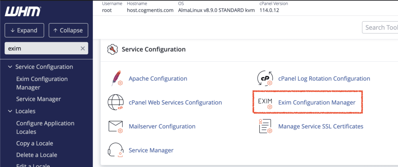This screenshot has width=398, height=167.
Task: Click the Apache Configuration feather icon
Action: (115, 79)
